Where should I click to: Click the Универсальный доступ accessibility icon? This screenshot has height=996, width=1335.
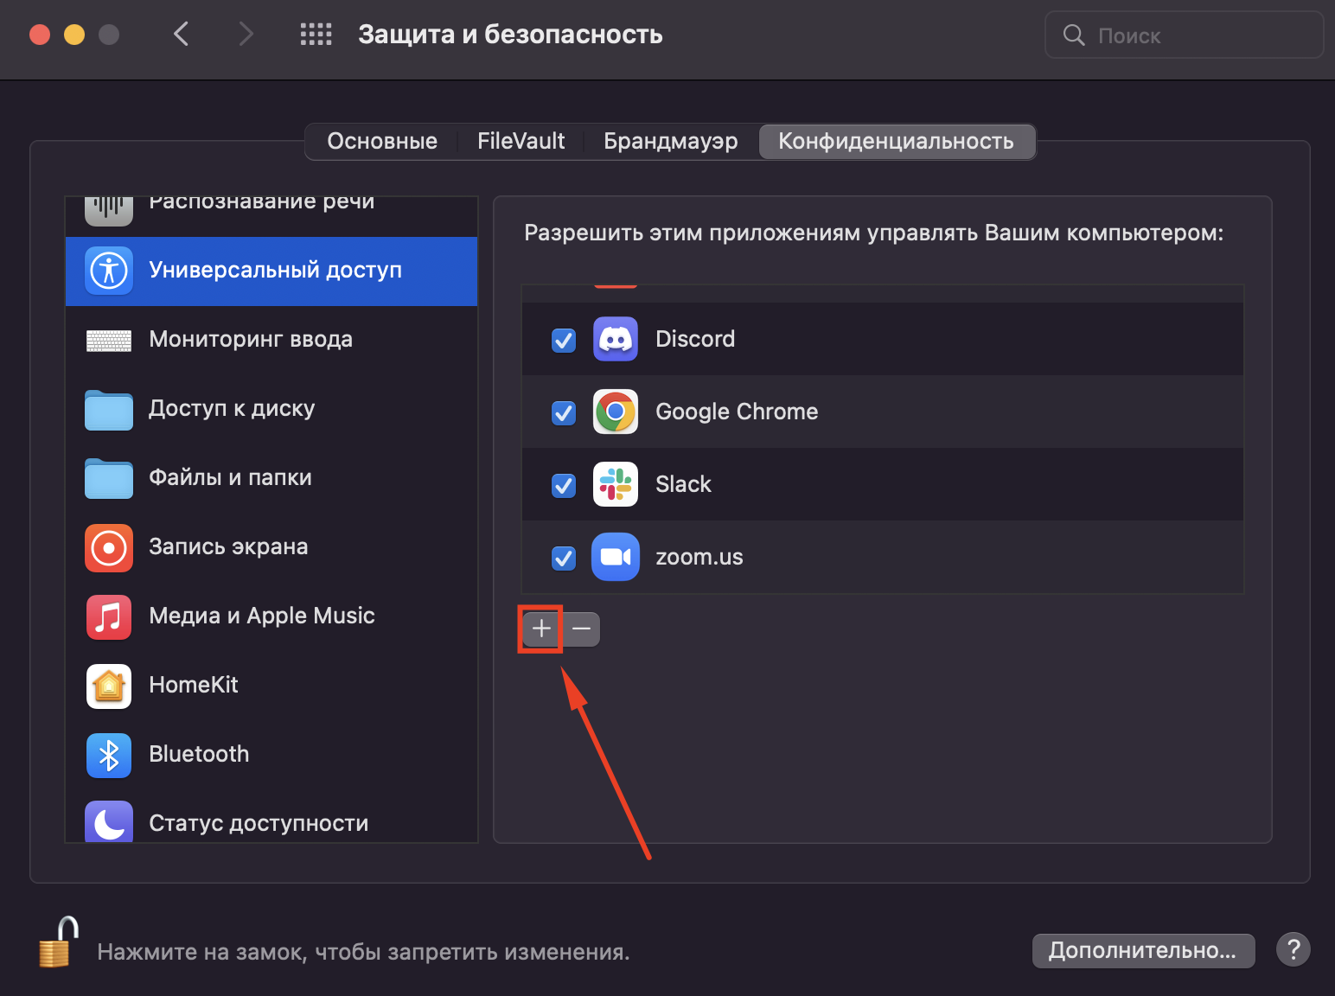coord(109,271)
